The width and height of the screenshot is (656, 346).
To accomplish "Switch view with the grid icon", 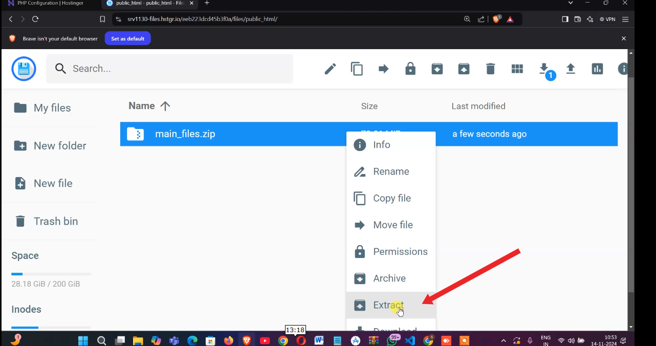I will pyautogui.click(x=517, y=69).
